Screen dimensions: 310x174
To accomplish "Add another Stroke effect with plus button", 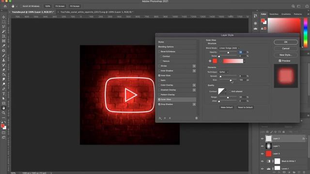I will tap(194, 66).
